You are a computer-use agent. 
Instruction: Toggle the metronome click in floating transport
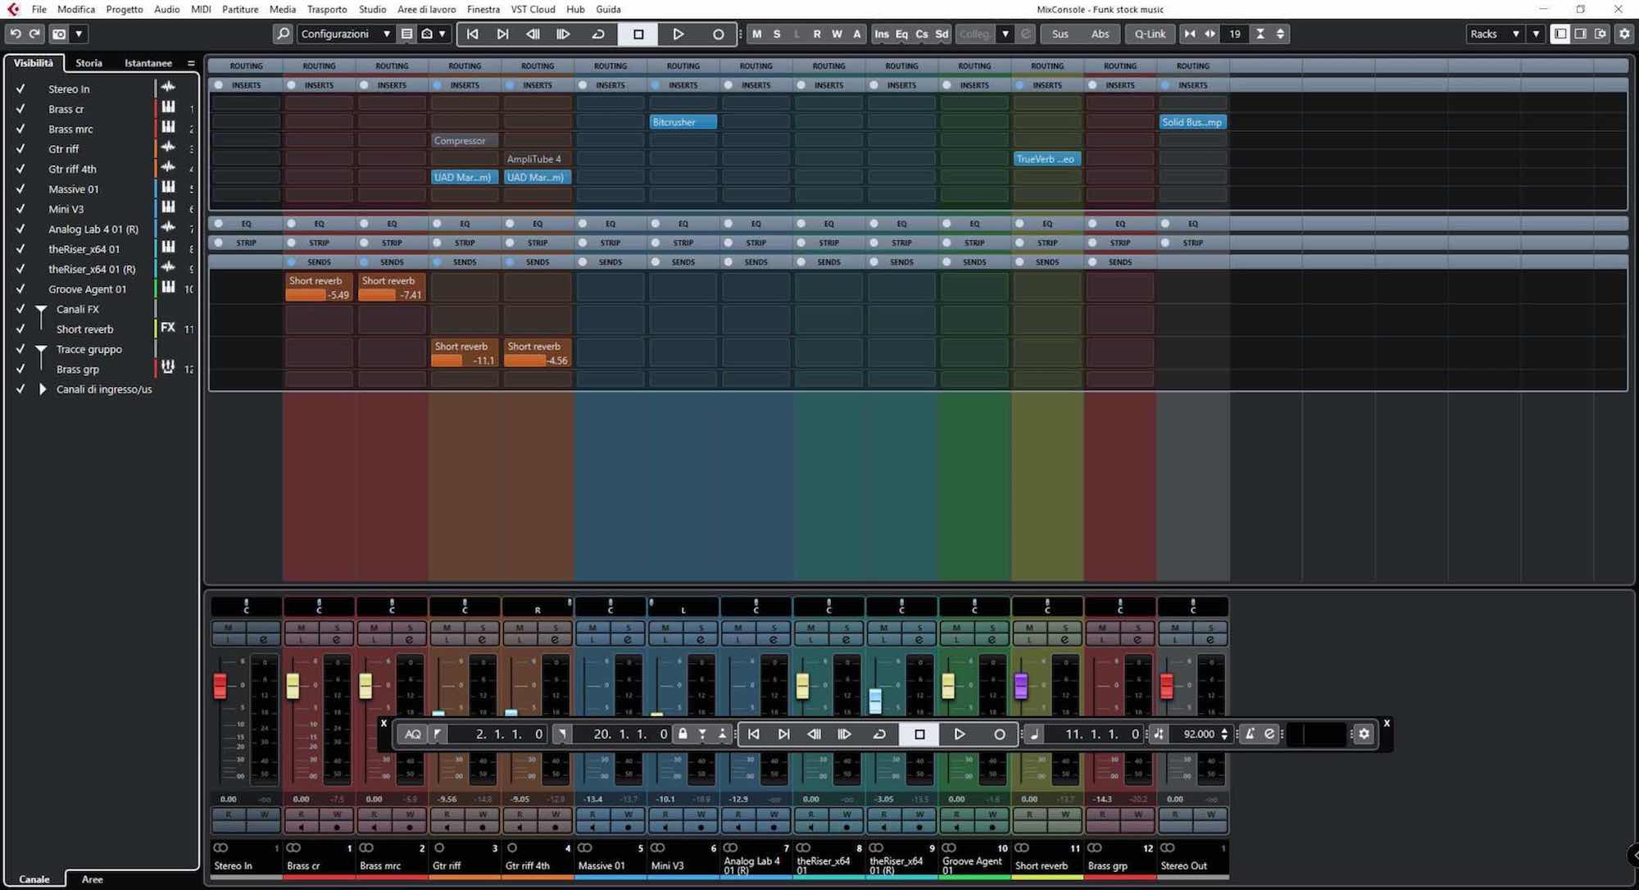1250,734
